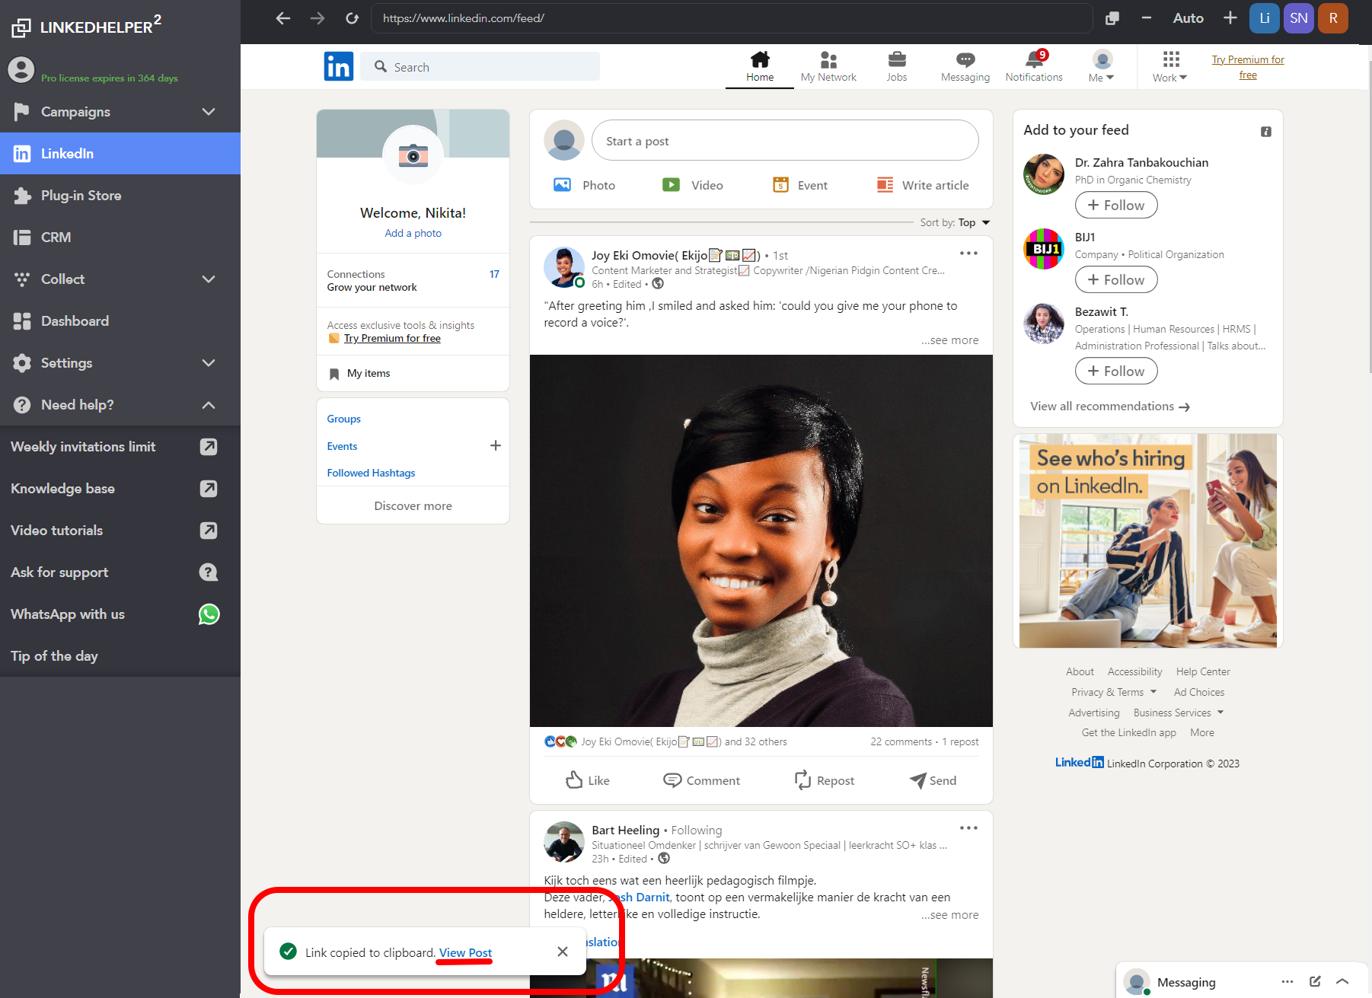
Task: Repost Joy Eki Omovie's post
Action: tap(825, 780)
